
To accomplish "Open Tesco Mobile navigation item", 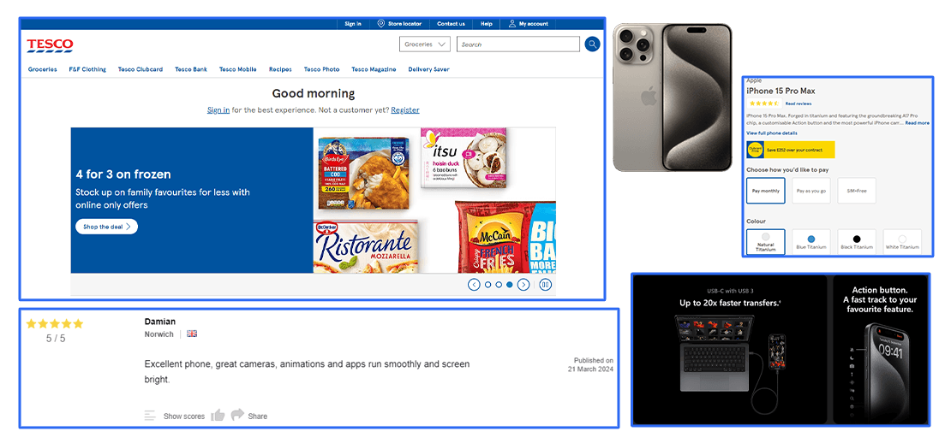I will [238, 69].
